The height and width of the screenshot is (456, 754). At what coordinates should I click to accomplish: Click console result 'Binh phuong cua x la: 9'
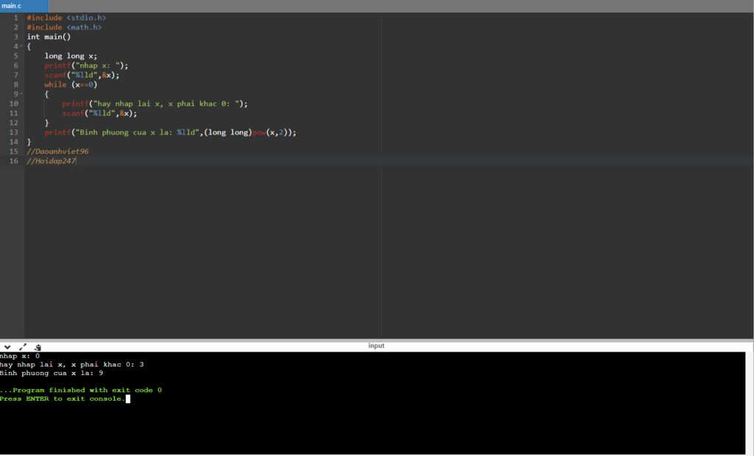click(52, 374)
